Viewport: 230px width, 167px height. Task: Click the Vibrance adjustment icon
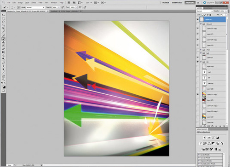[201, 144]
